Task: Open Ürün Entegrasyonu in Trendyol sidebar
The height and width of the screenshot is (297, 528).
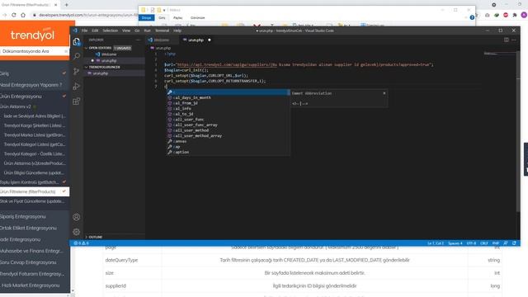Action: pos(21,97)
